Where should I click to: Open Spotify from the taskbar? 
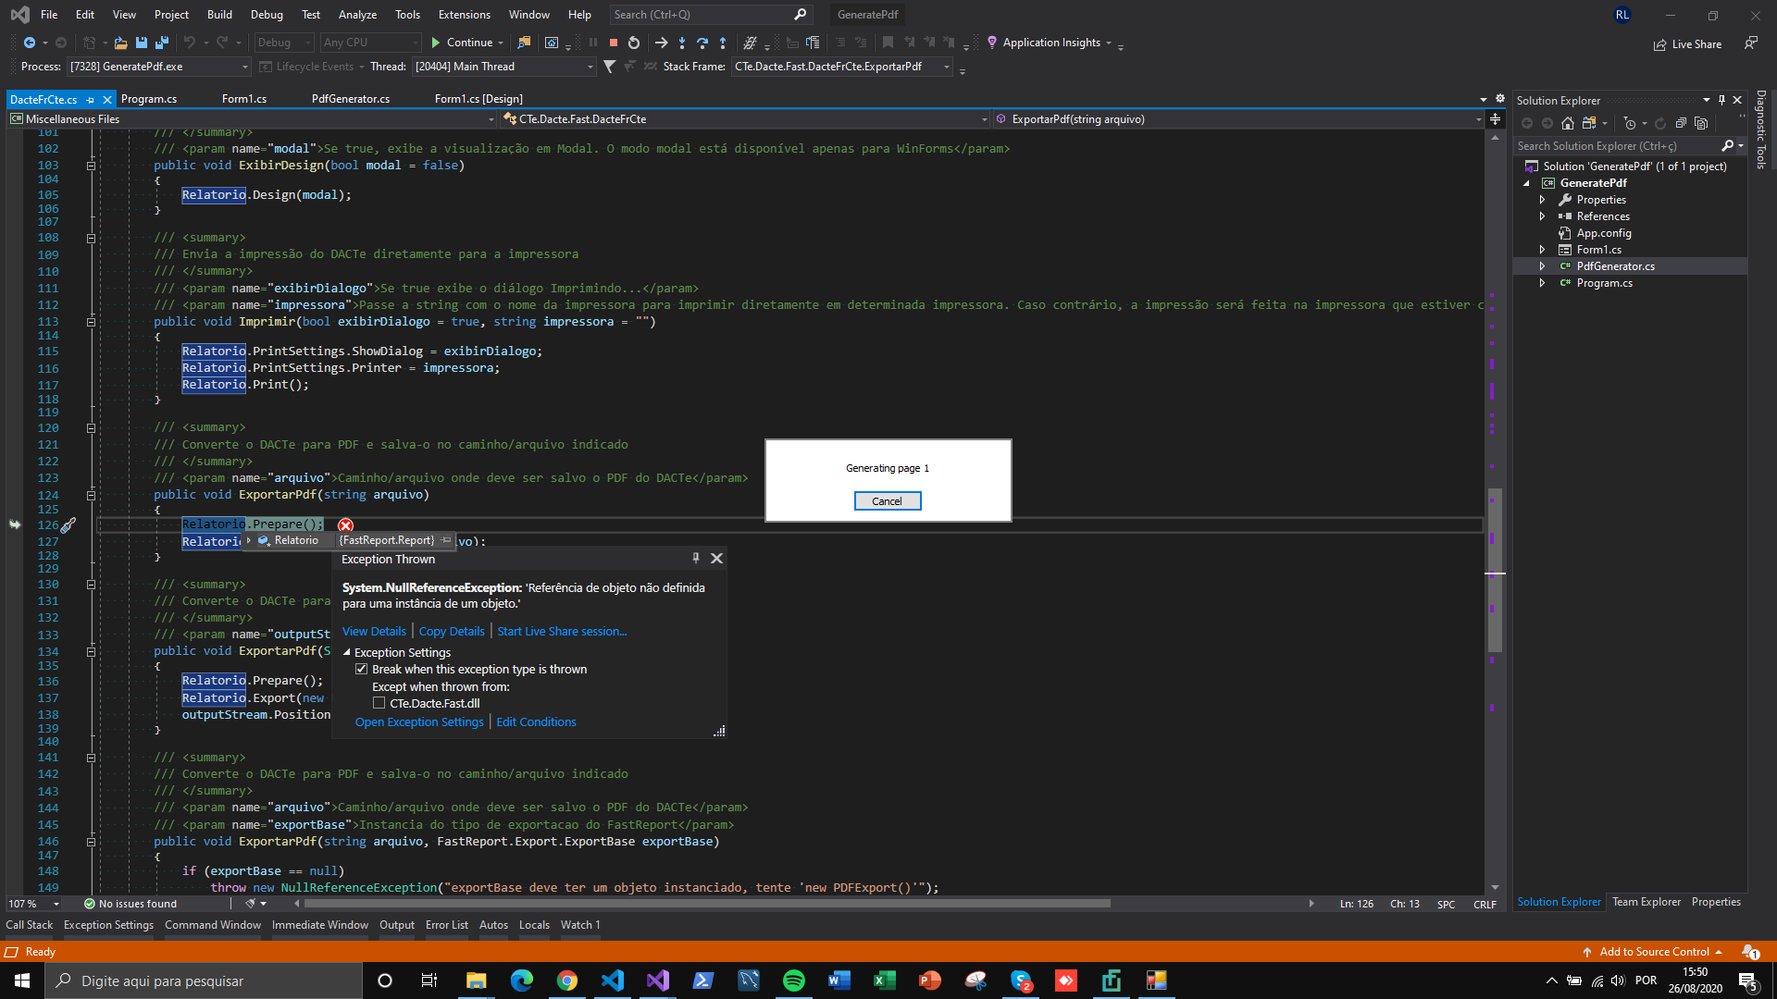(794, 980)
